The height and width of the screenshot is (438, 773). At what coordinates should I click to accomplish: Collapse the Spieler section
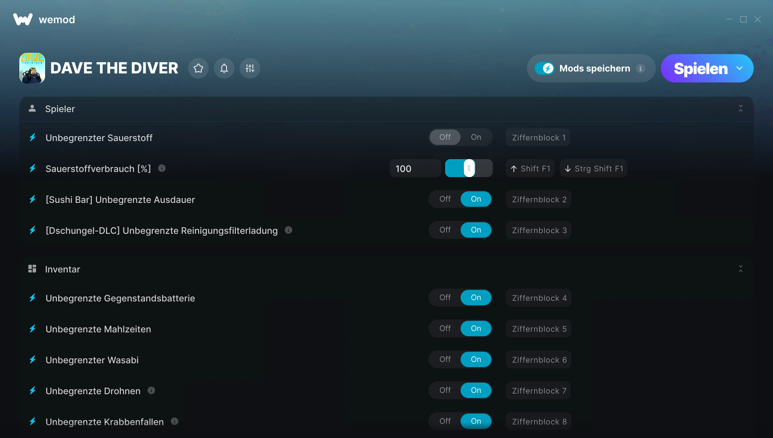click(x=741, y=109)
